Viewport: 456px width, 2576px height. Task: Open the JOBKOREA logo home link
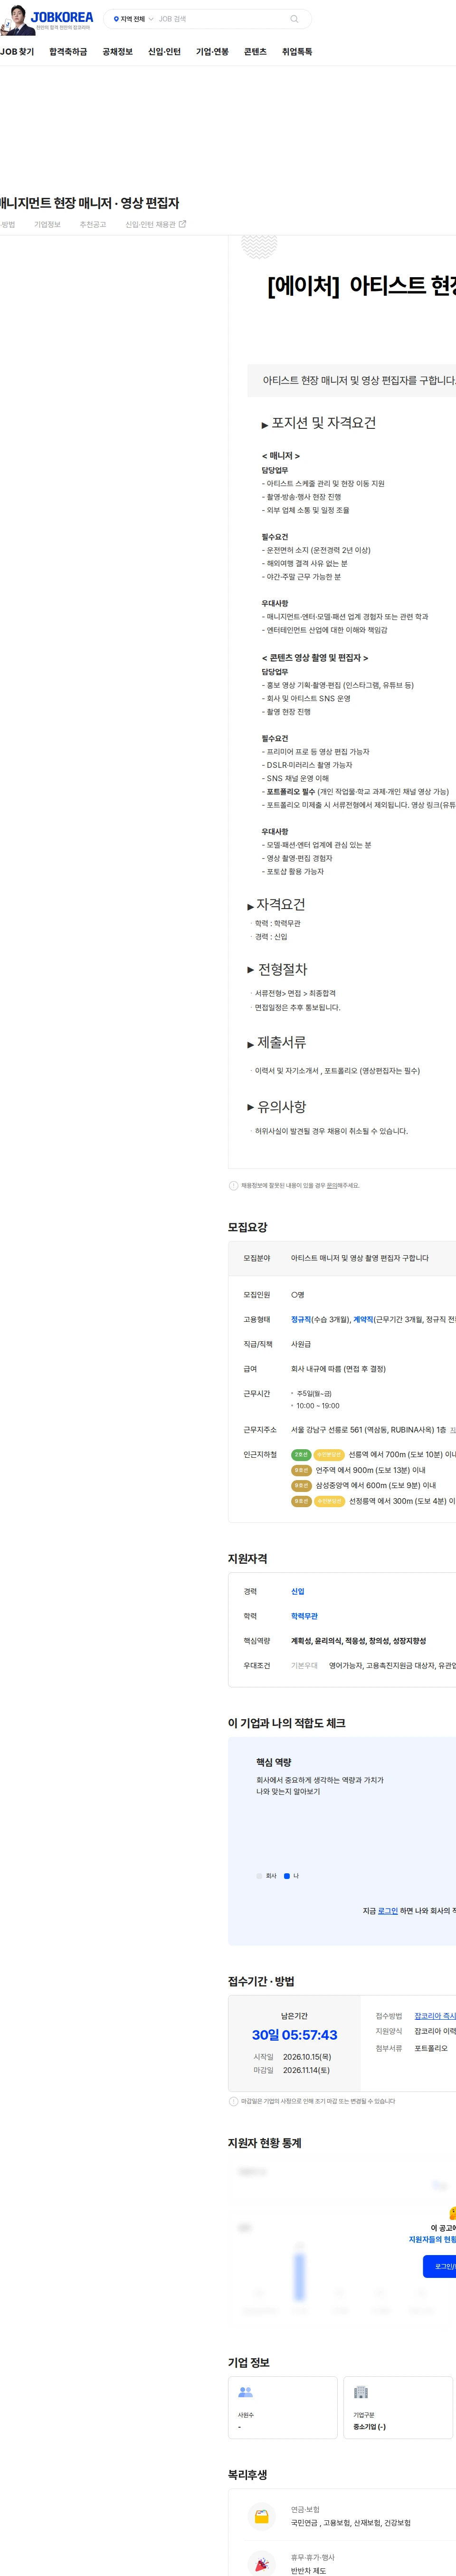tap(62, 17)
